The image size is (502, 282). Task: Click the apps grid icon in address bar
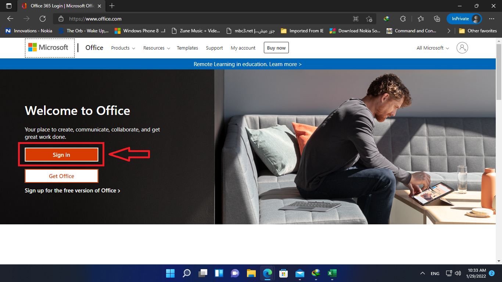pyautogui.click(x=356, y=19)
